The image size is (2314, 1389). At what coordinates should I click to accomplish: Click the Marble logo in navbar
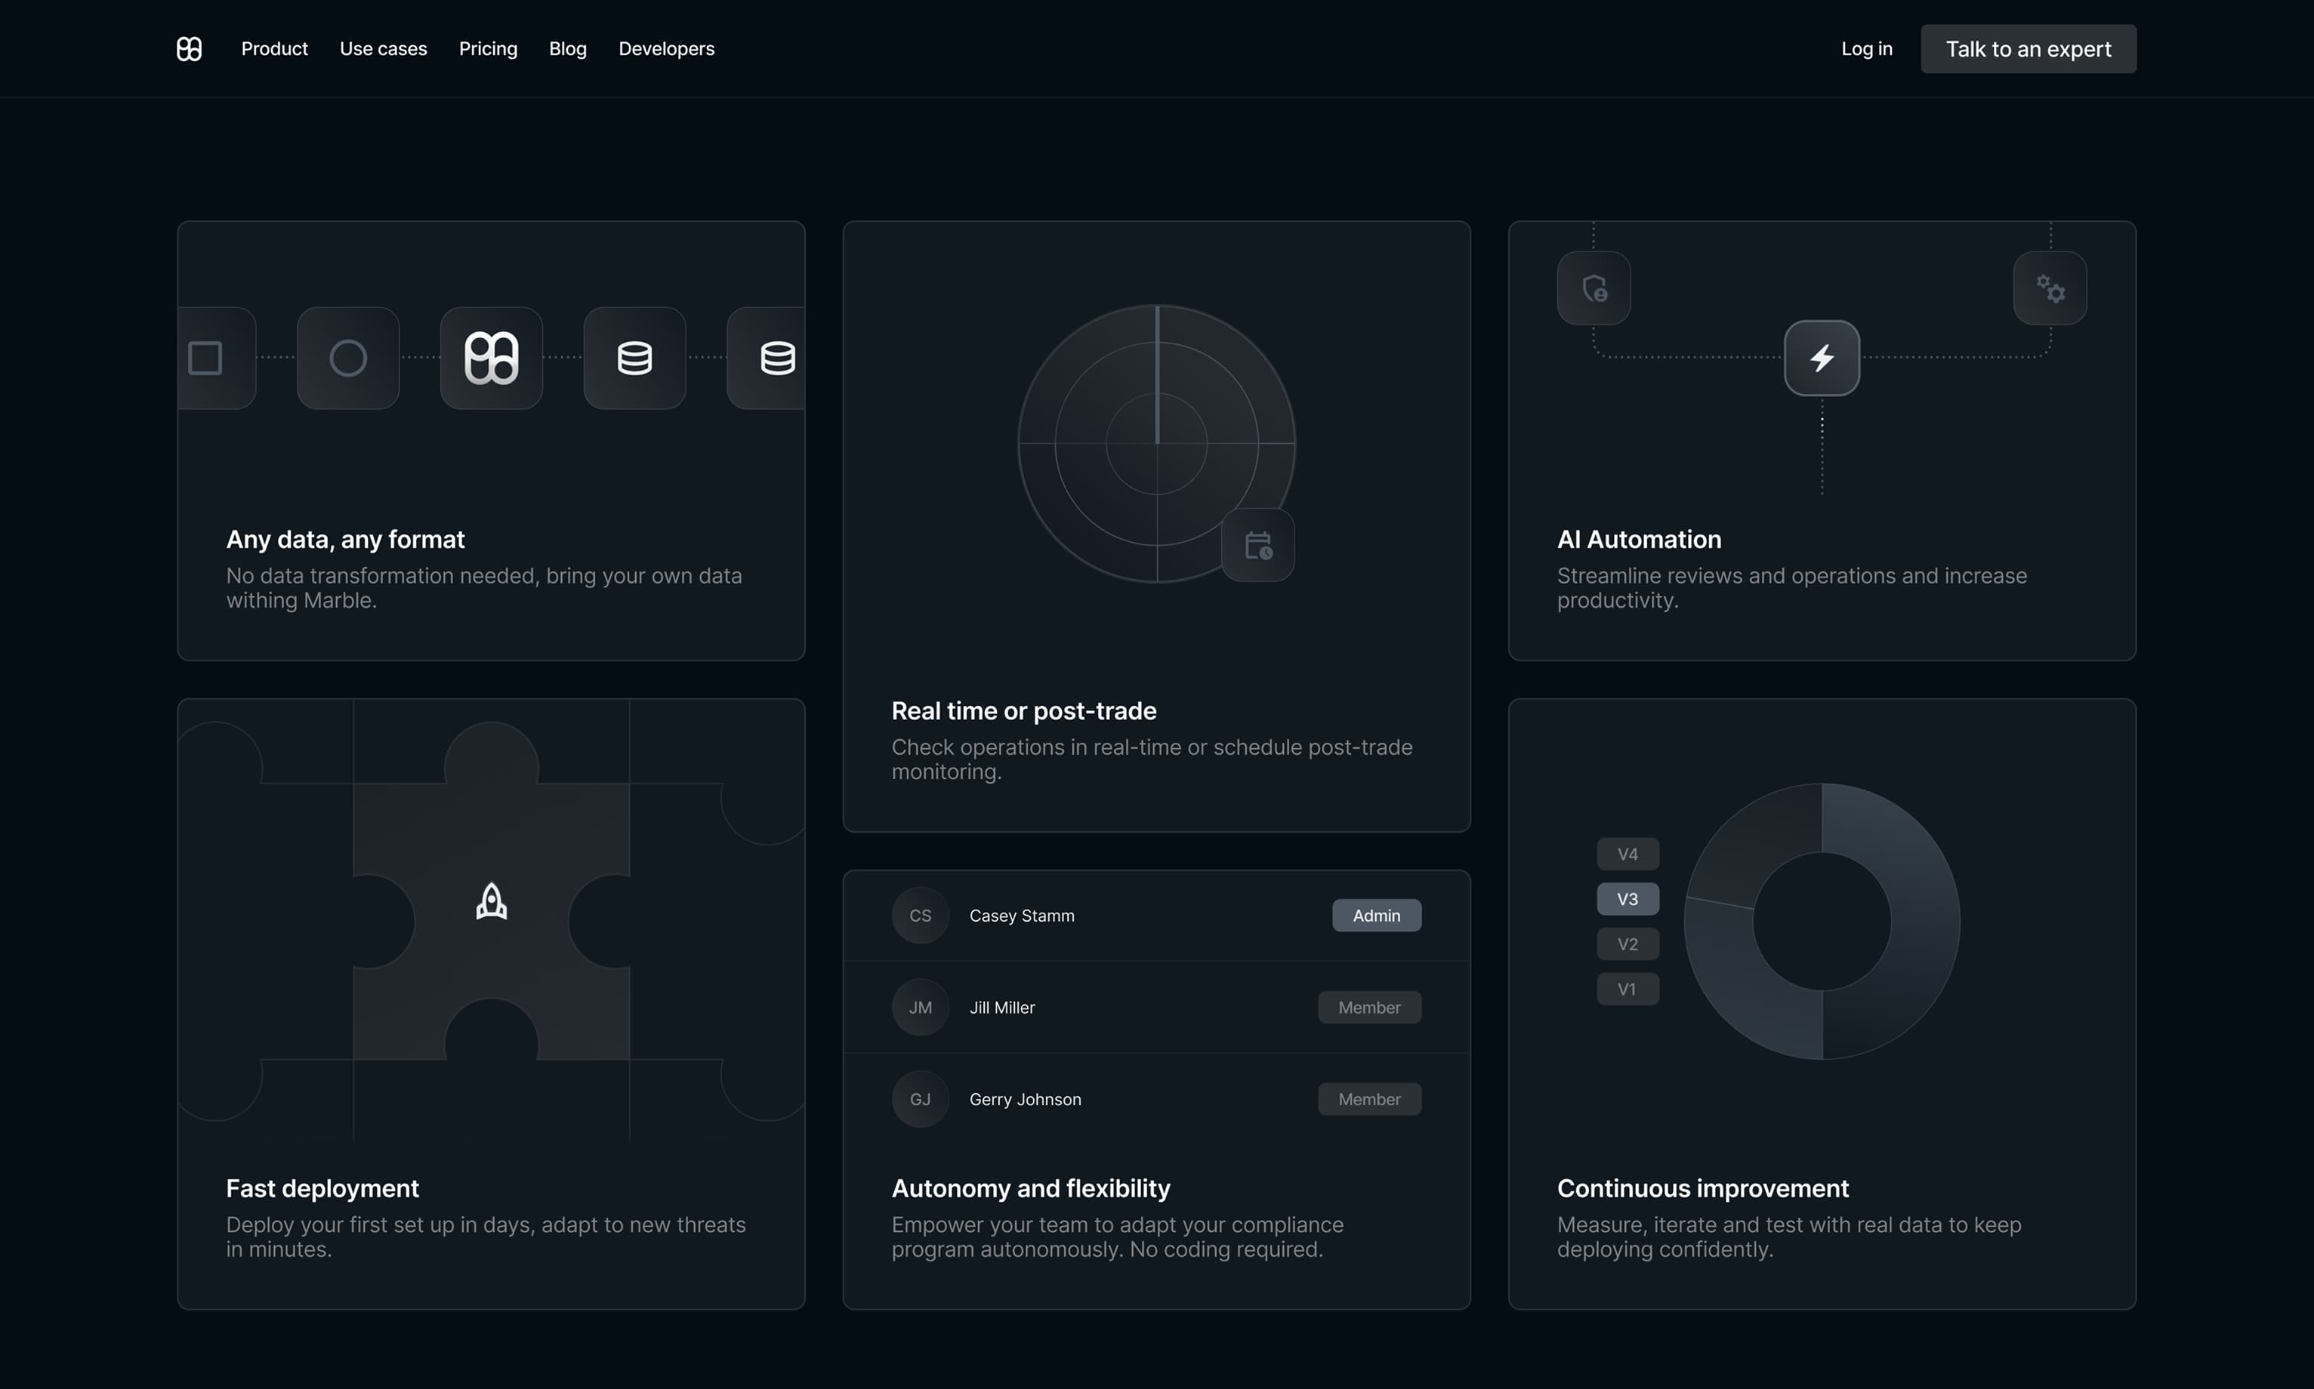[x=189, y=48]
